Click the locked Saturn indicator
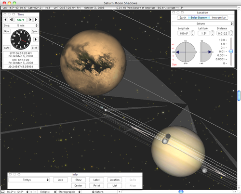 (98, 192)
